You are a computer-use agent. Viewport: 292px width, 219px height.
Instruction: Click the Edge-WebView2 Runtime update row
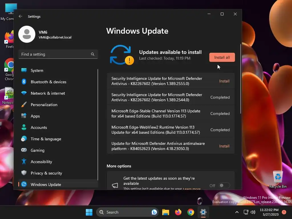point(171,130)
